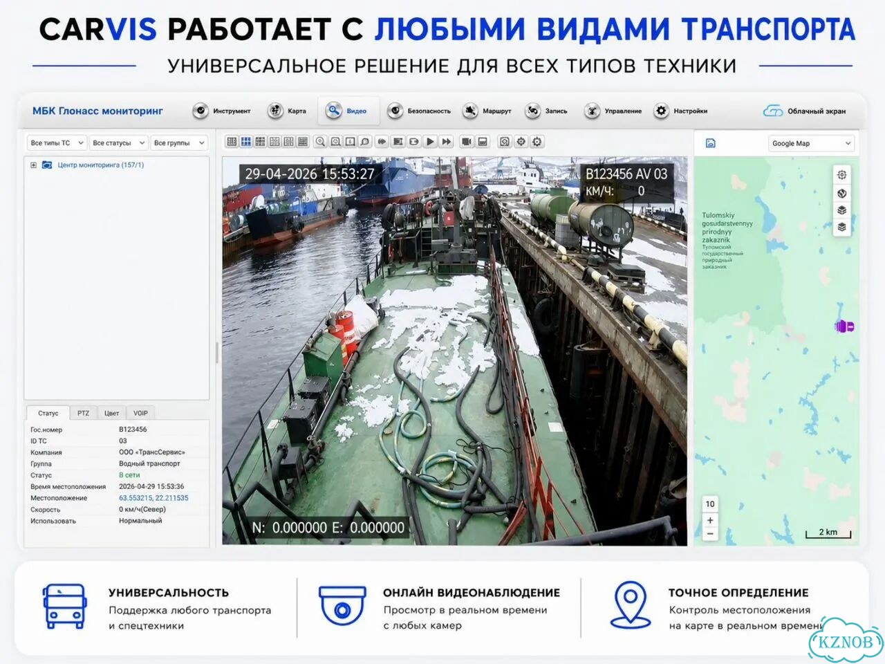Open the Маршрут section
This screenshot has height=664, width=885.
pyautogui.click(x=487, y=111)
